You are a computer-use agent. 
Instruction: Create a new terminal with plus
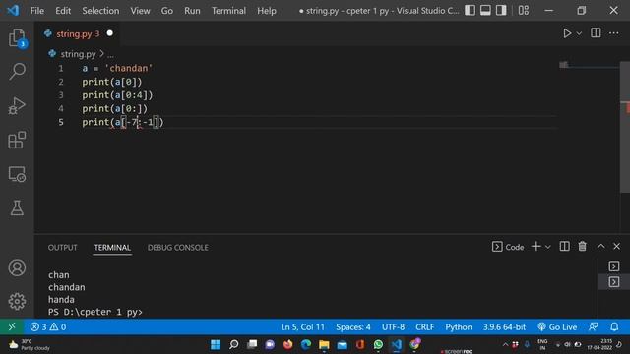535,247
